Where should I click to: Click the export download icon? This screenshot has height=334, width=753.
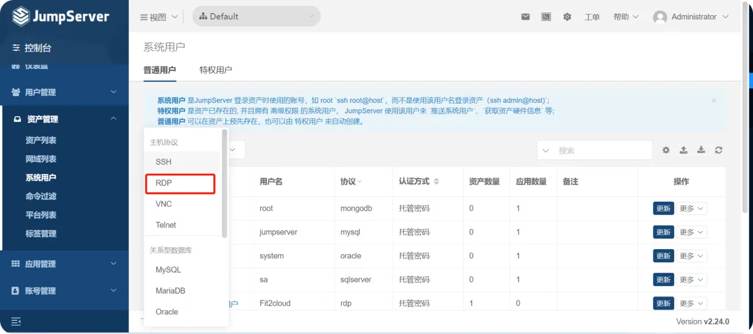pos(701,150)
